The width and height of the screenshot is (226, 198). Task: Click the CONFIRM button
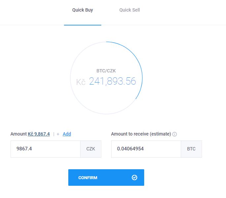(106, 178)
